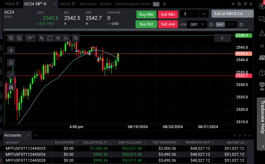
Task: Zoom in on the GCZ4 chart
Action: [11, 38]
